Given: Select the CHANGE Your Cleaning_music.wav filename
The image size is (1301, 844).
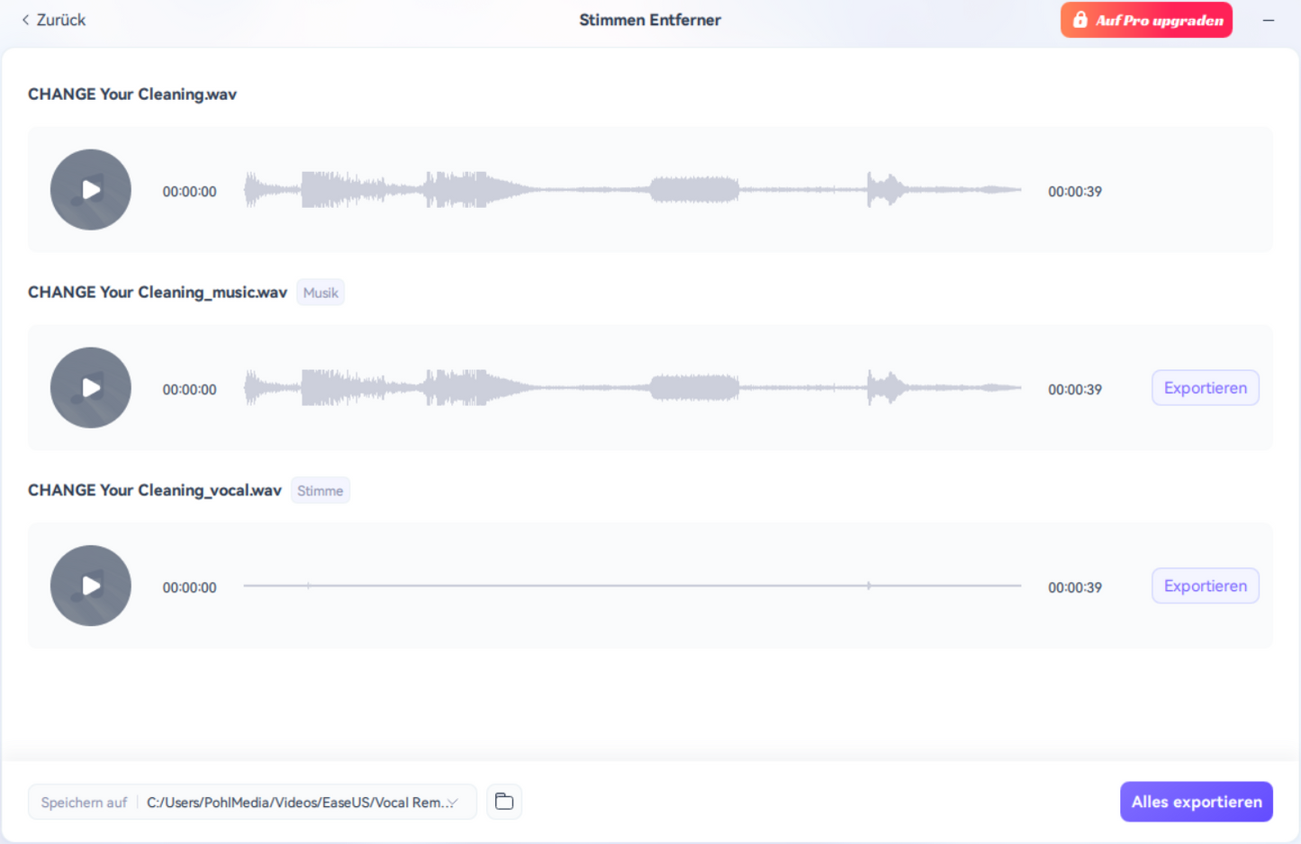Looking at the screenshot, I should 158,293.
